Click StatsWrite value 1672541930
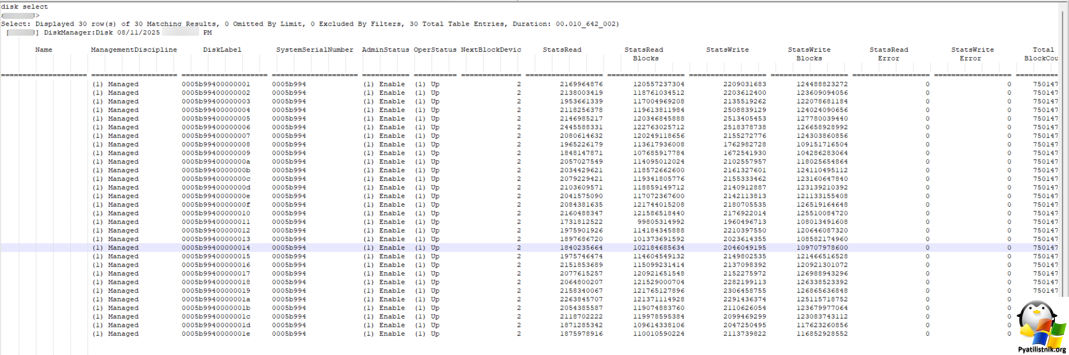 point(745,153)
